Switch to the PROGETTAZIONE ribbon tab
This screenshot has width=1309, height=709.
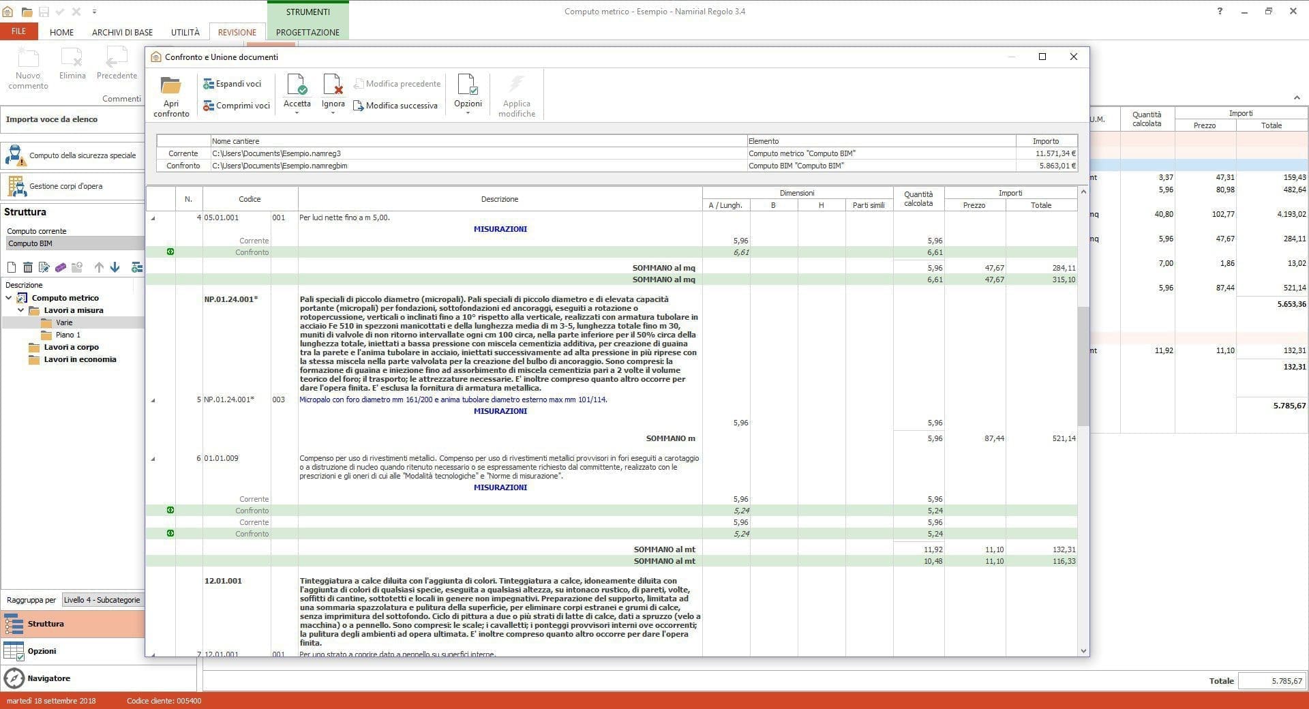tap(307, 32)
